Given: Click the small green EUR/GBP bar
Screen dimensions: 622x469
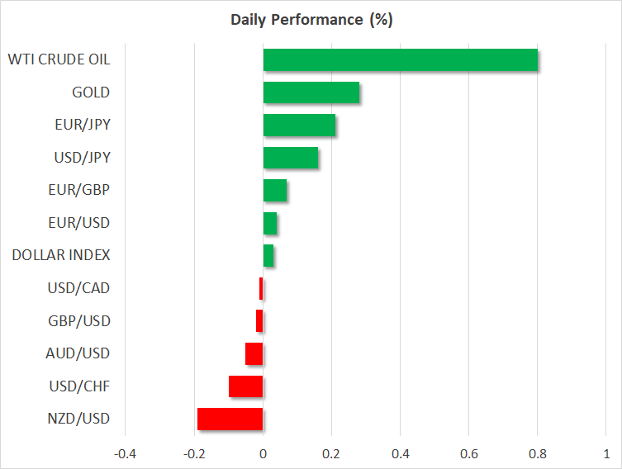Looking at the screenshot, I should coord(275,191).
